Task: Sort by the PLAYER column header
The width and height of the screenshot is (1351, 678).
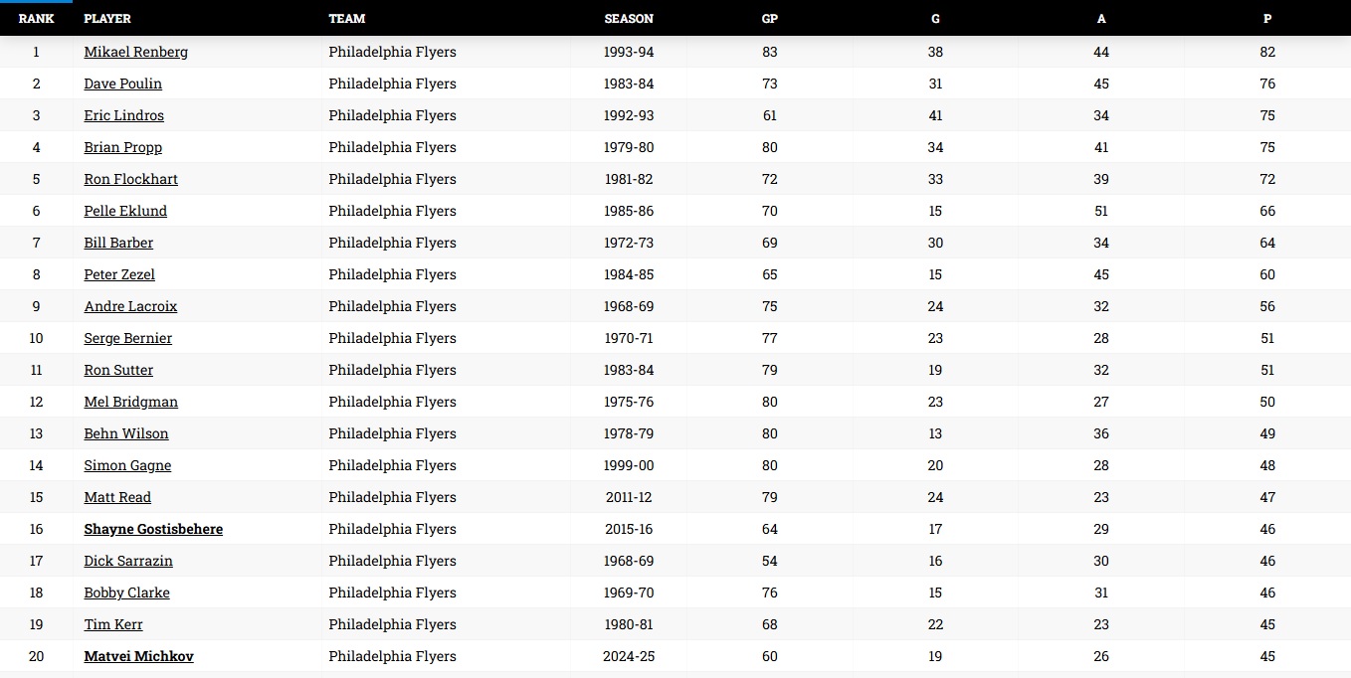Action: pyautogui.click(x=107, y=18)
